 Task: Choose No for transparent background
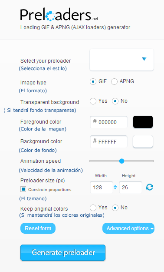[115, 101]
